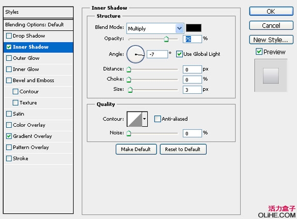Toggle the Preview checkbox
This screenshot has height=219, width=297.
coord(259,52)
